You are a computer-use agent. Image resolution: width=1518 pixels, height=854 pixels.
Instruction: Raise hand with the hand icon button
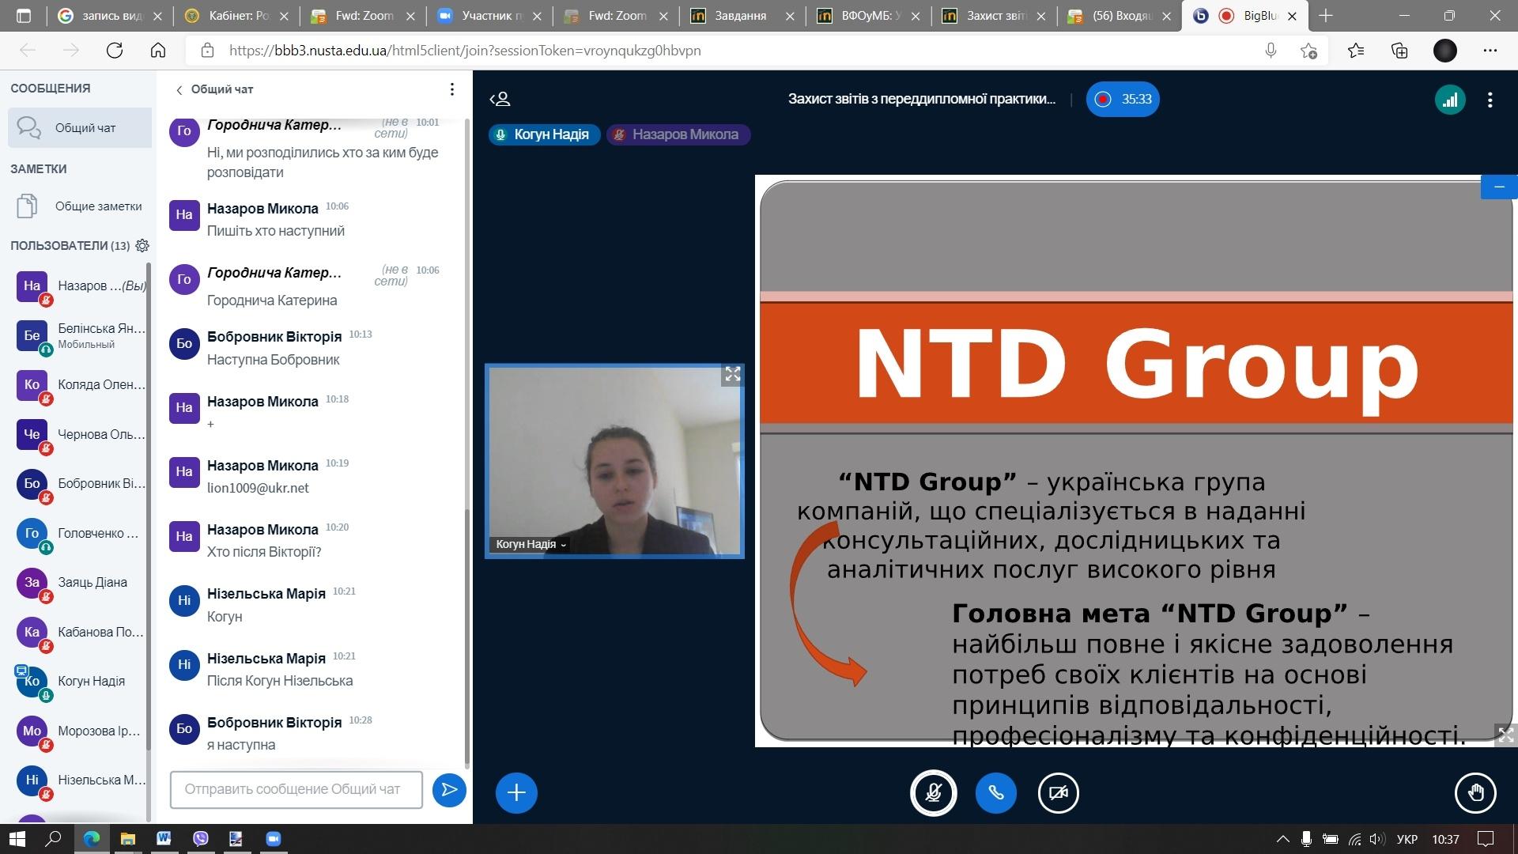click(x=1475, y=792)
